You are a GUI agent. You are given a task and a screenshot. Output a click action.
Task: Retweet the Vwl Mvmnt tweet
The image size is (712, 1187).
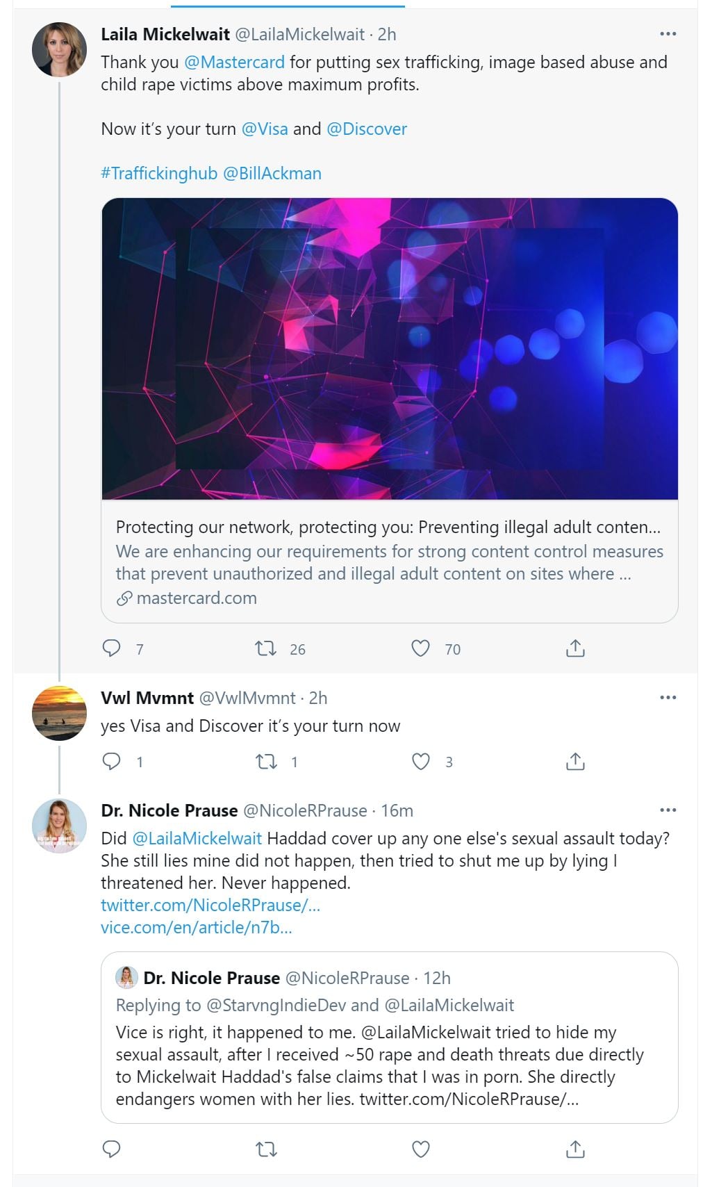[x=265, y=762]
